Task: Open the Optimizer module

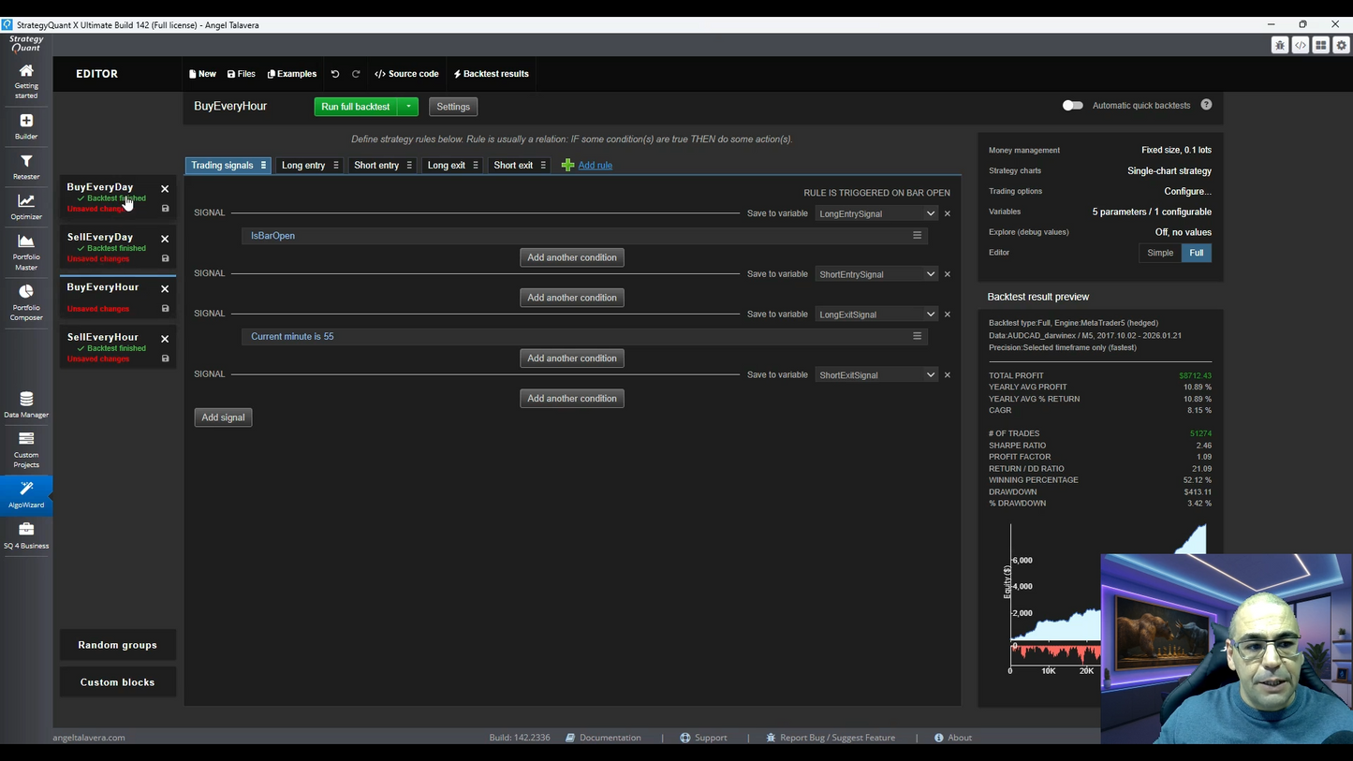Action: (26, 207)
